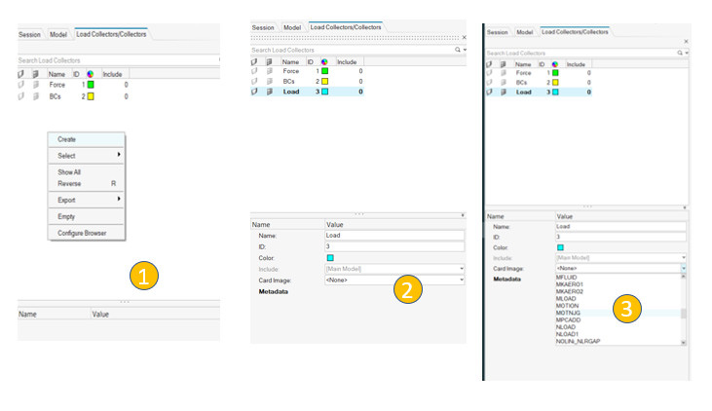Screen dimensions: 712x411
Task: Switch to Model tab in middle panel
Action: coord(292,27)
